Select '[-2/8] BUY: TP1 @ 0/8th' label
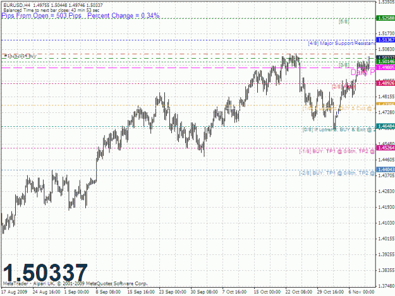 [x=337, y=173]
